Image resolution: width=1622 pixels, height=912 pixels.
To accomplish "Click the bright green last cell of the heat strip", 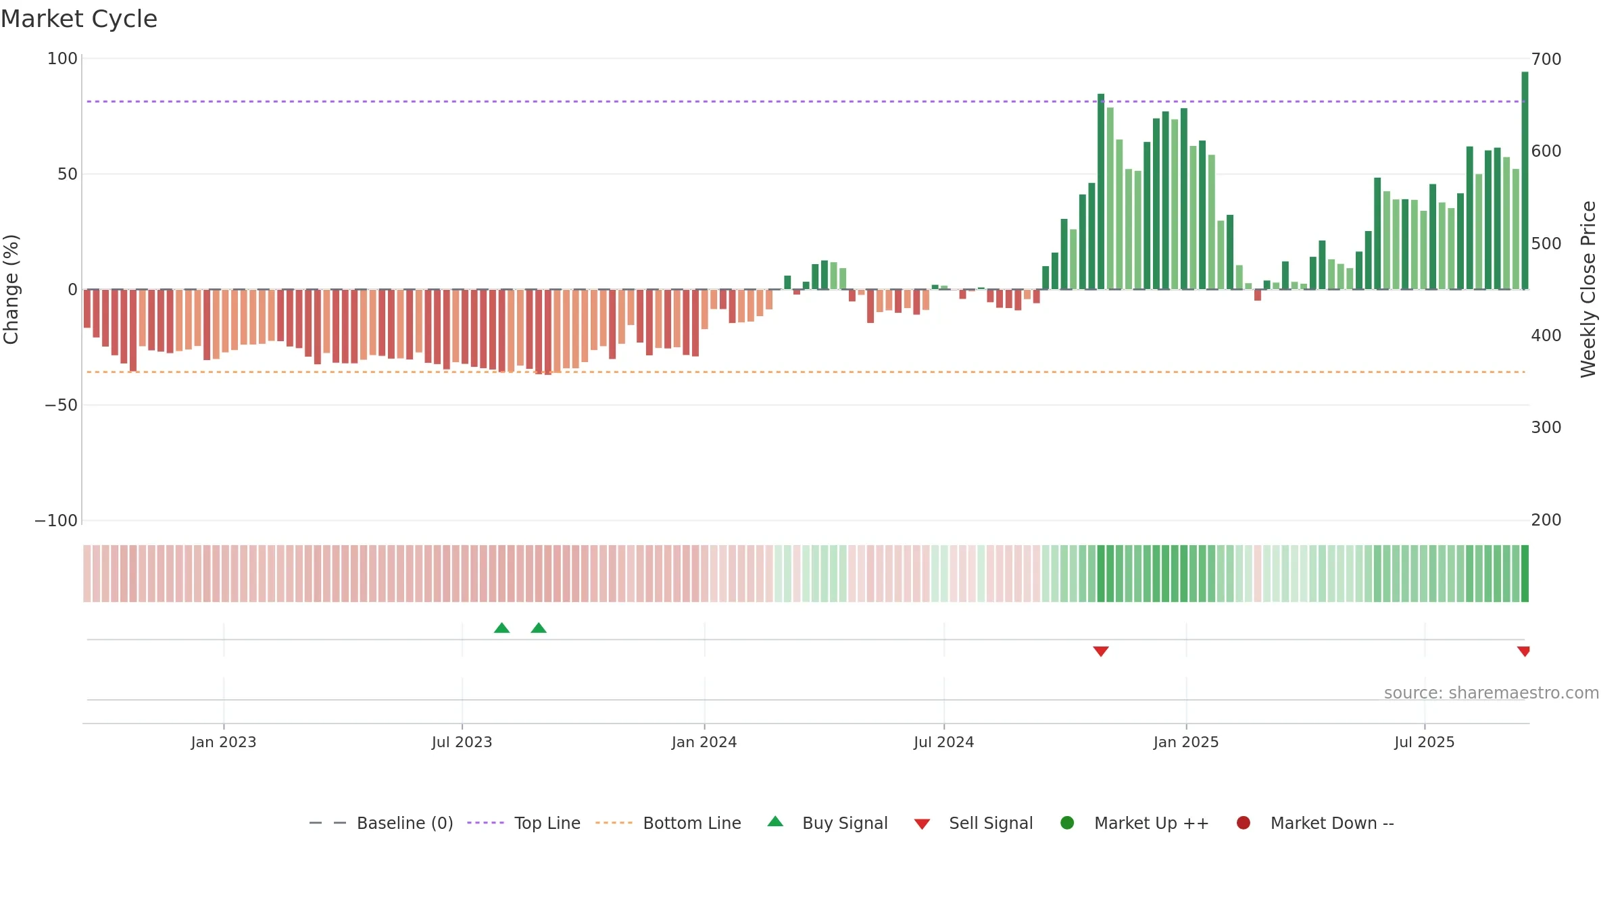I will pos(1525,574).
